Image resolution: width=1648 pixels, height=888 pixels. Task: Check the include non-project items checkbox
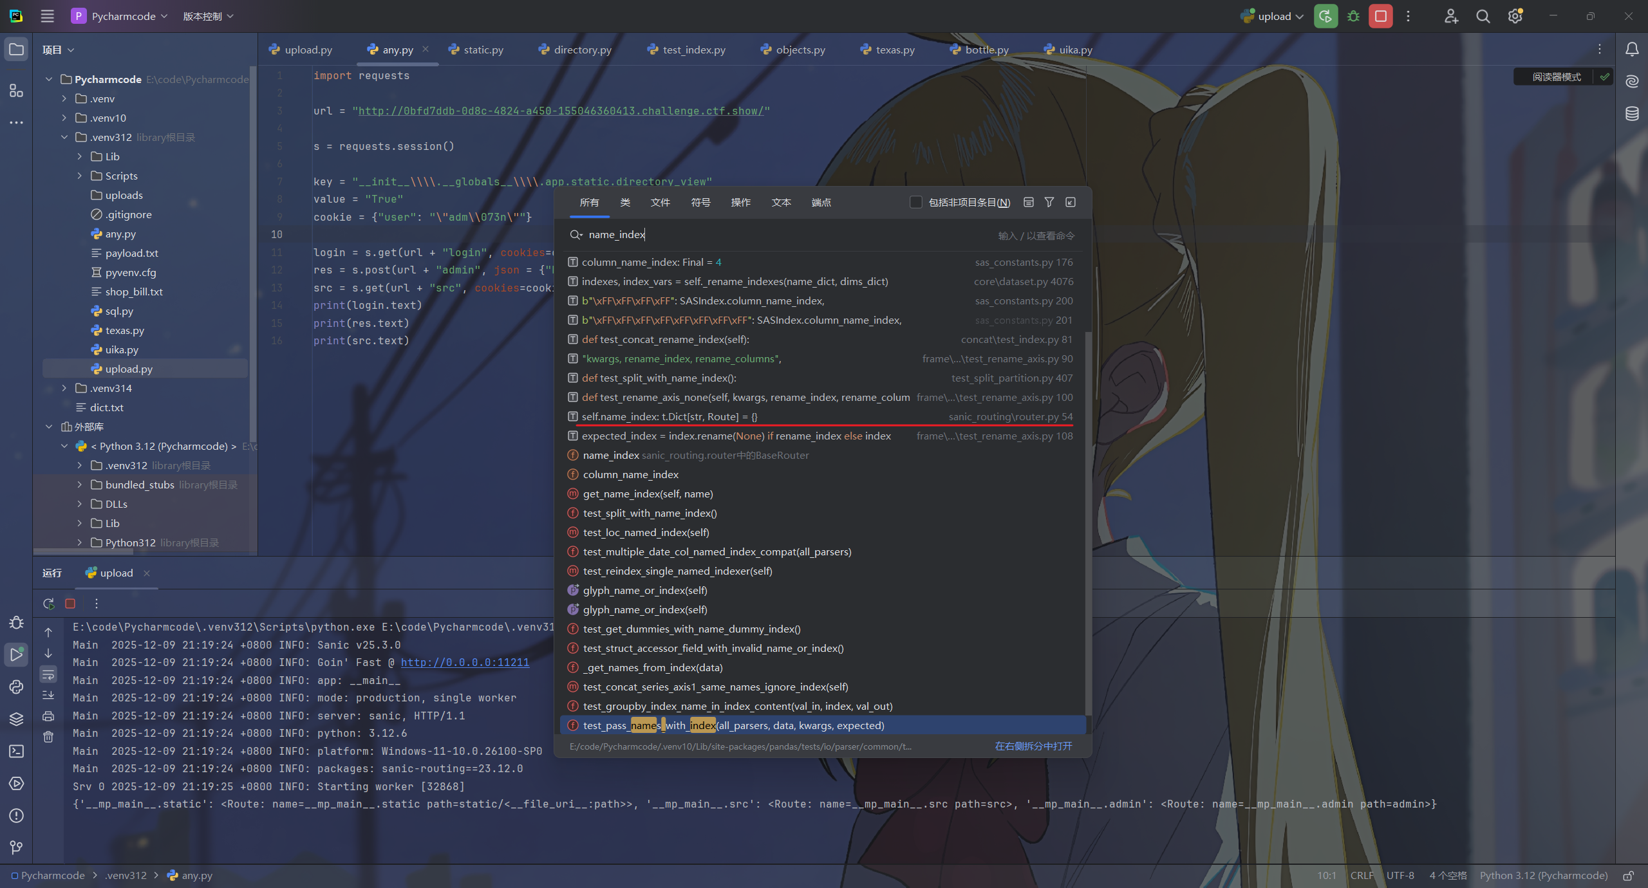pyautogui.click(x=915, y=202)
